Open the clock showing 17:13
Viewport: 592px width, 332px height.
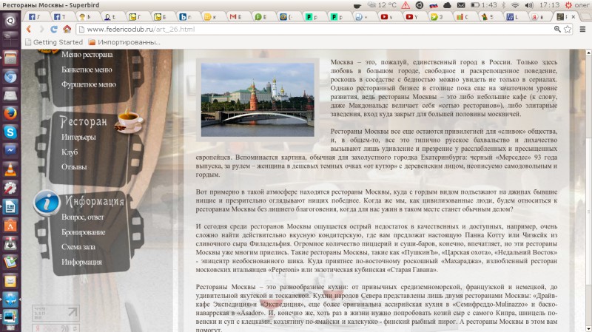point(549,5)
